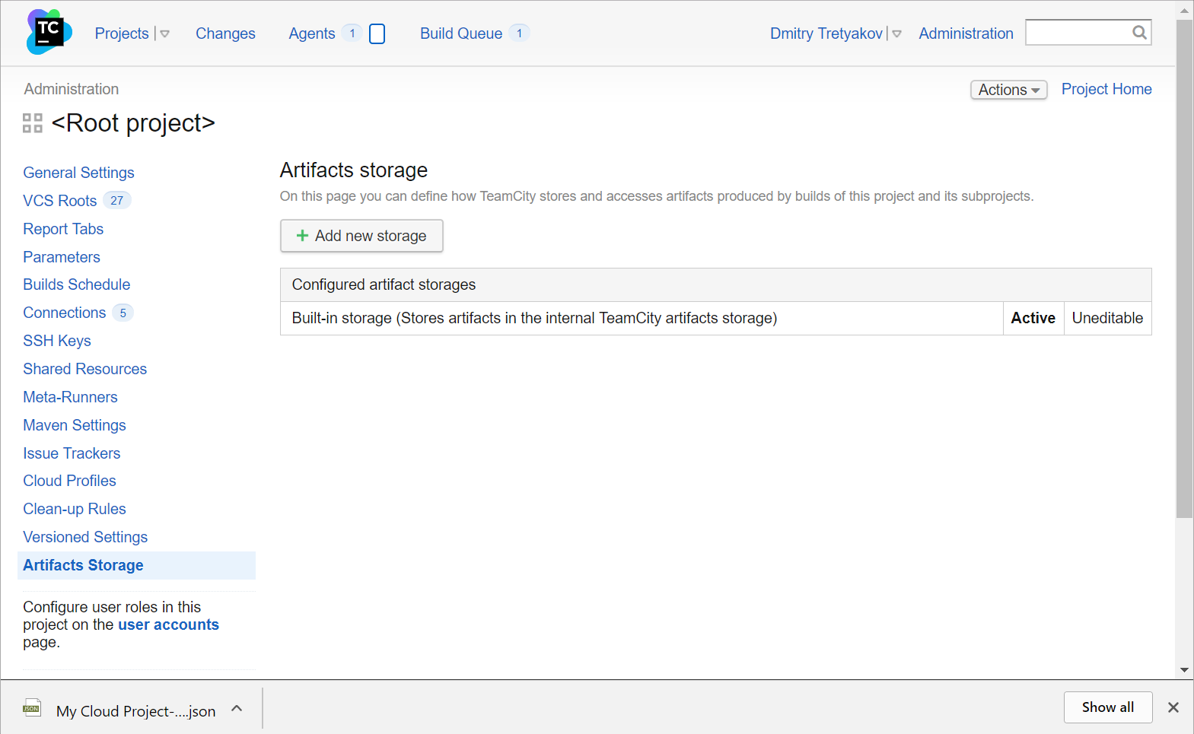1194x734 pixels.
Task: Open Meta-Runners settings
Action: click(71, 397)
